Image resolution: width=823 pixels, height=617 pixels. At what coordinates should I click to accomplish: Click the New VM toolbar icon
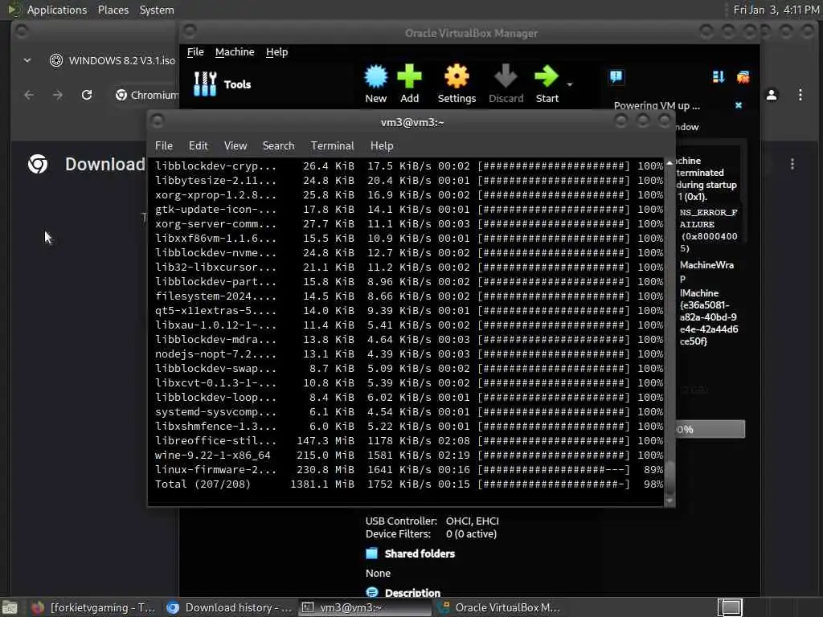click(x=376, y=84)
